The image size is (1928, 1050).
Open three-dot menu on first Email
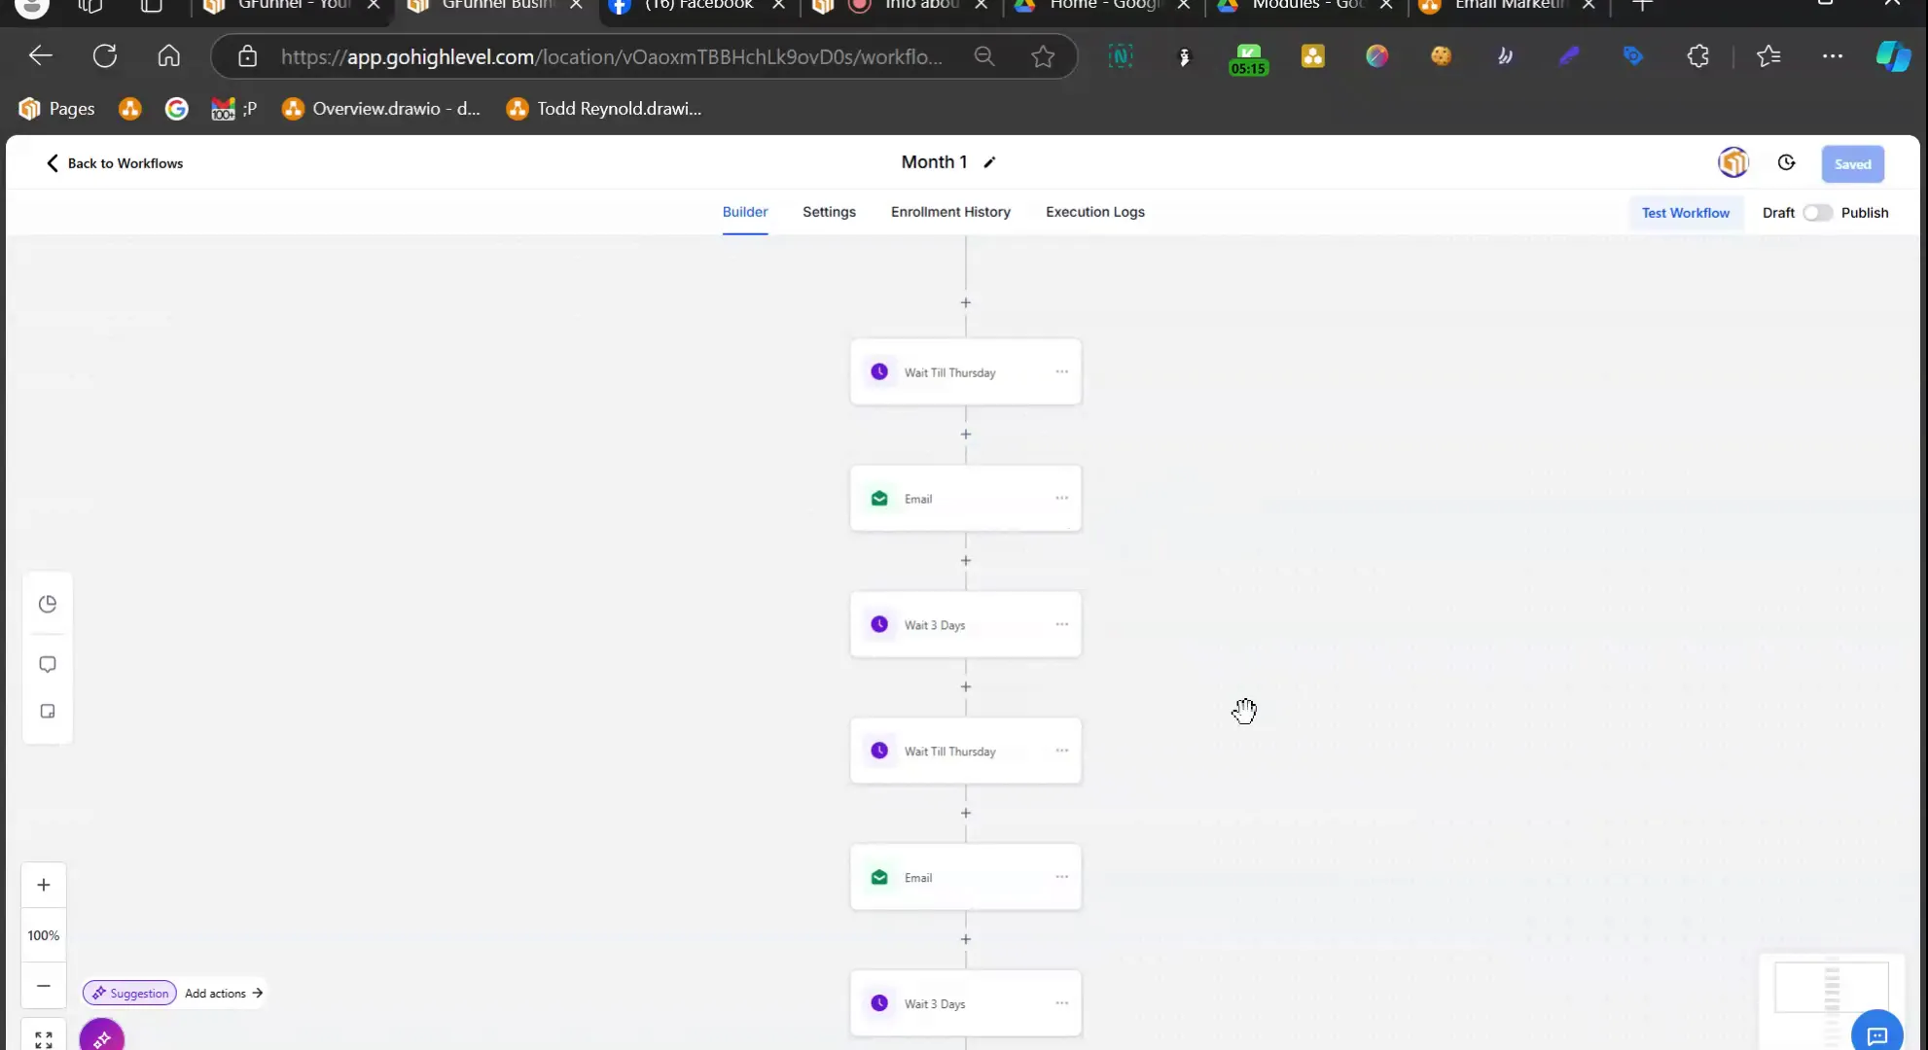click(1061, 499)
